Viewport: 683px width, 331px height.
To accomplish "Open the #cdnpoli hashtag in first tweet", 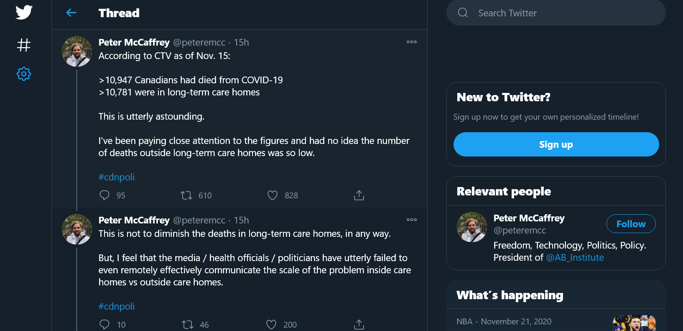I will (x=117, y=177).
